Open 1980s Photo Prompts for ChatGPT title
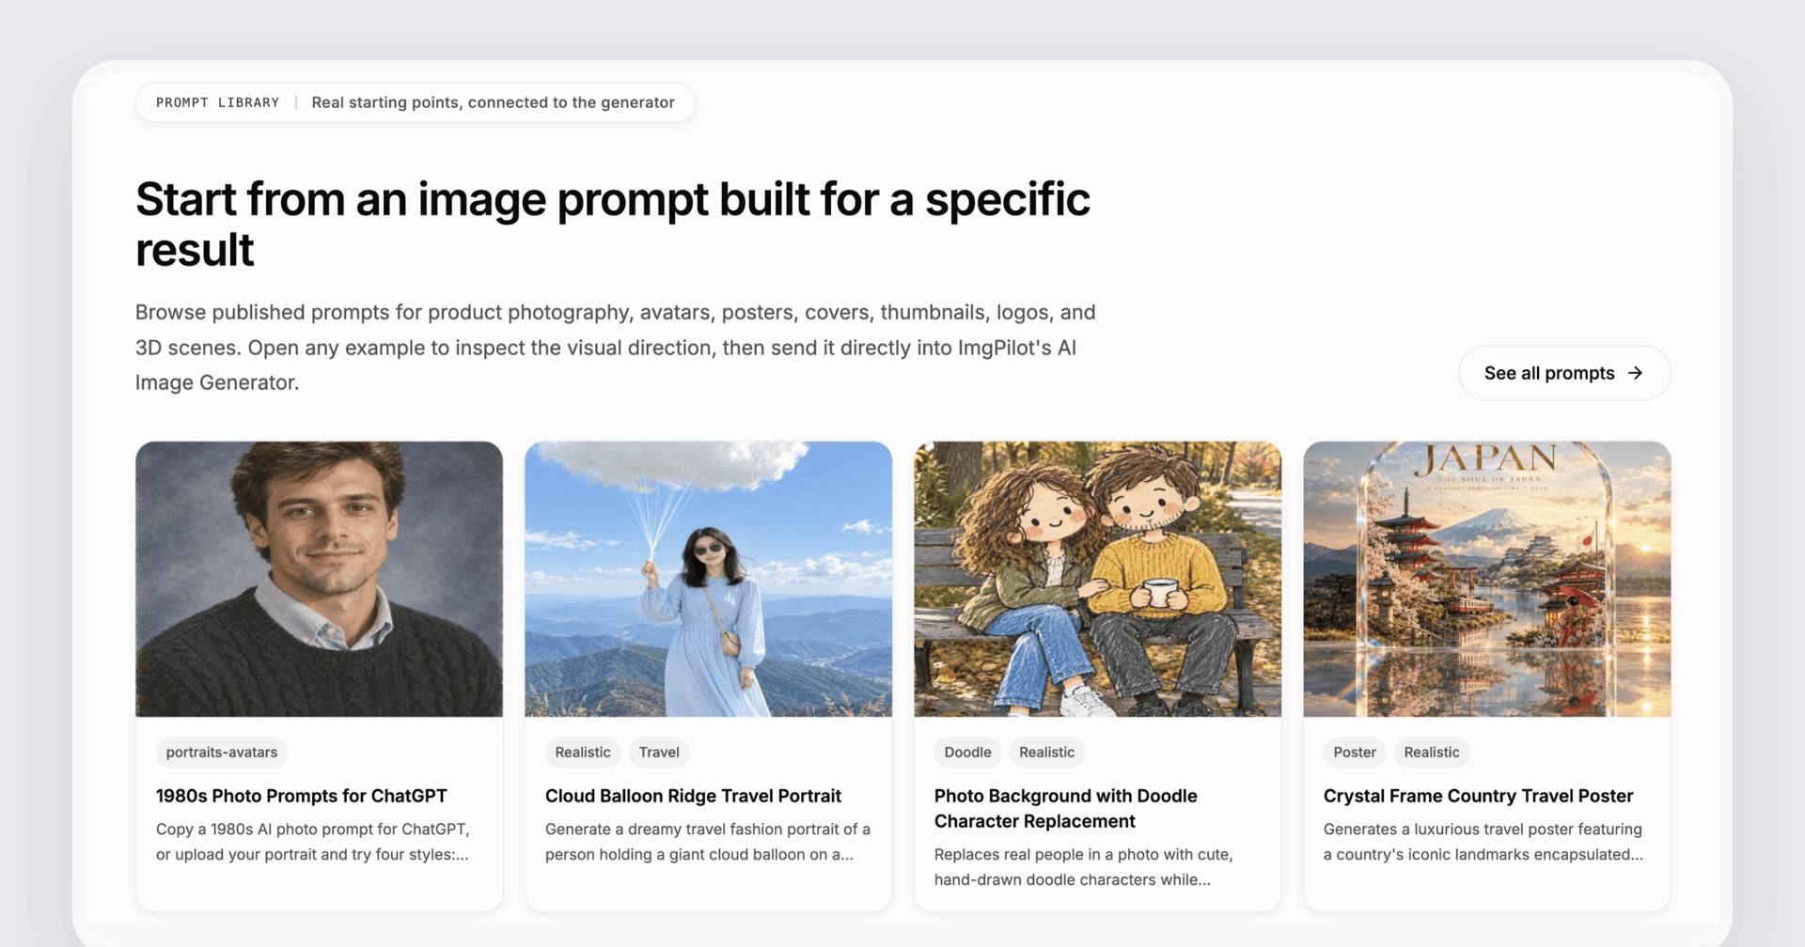The height and width of the screenshot is (947, 1805). 302,796
